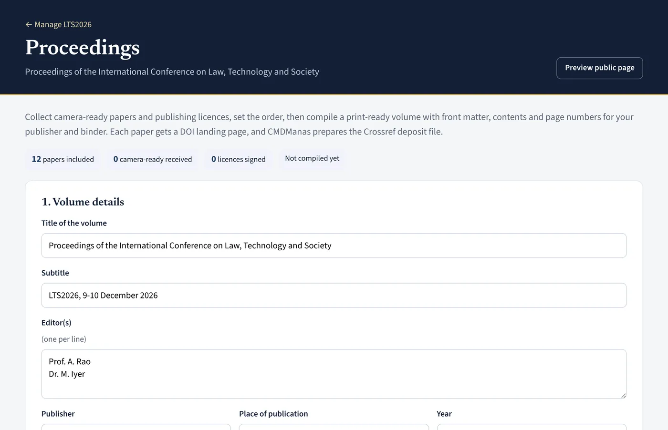Click the 0 camera-ready received stat

point(153,159)
